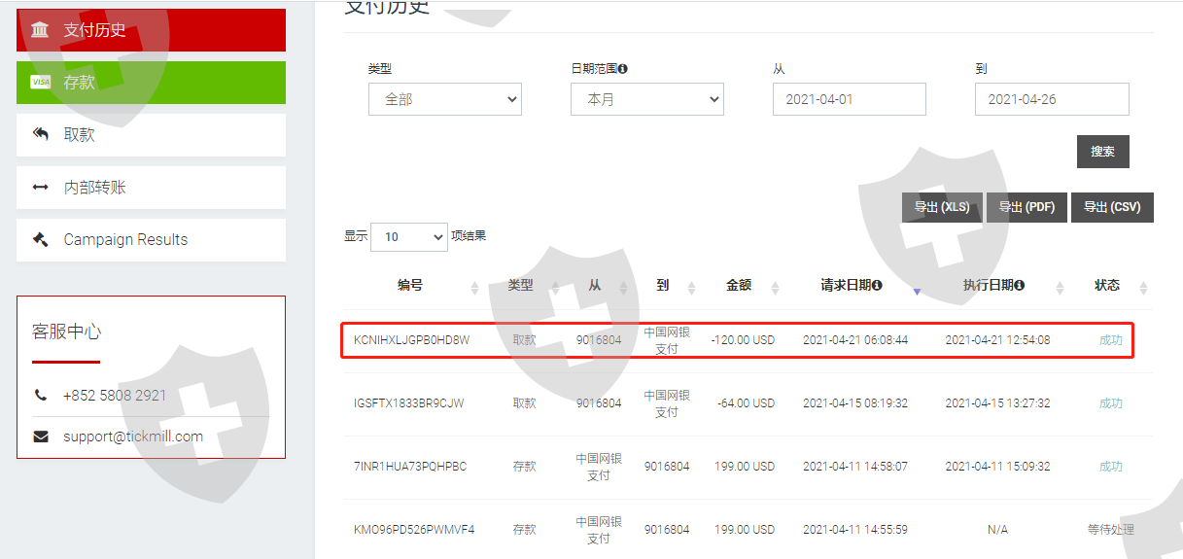Screen dimensions: 1183x559
Task: Click the gavel icon beside Campaign Results
Action: (41, 239)
